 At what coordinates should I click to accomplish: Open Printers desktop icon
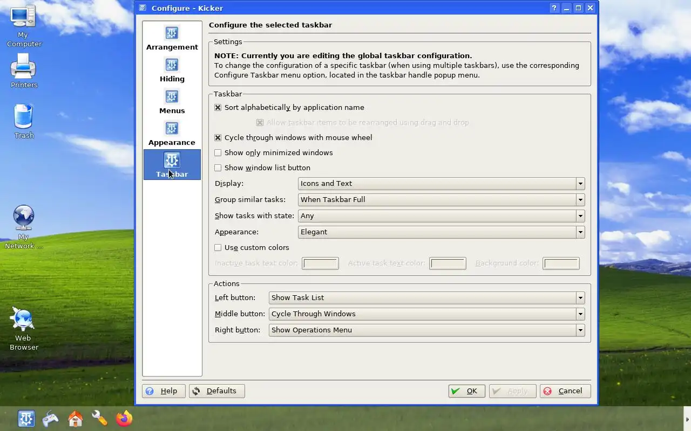(24, 71)
